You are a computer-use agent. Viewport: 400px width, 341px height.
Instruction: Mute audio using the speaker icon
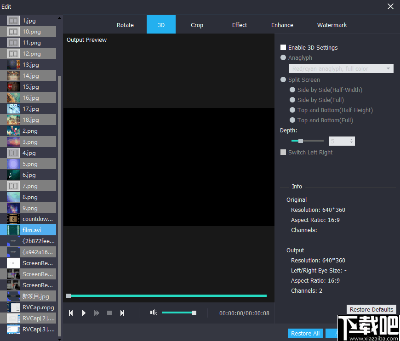click(x=154, y=313)
